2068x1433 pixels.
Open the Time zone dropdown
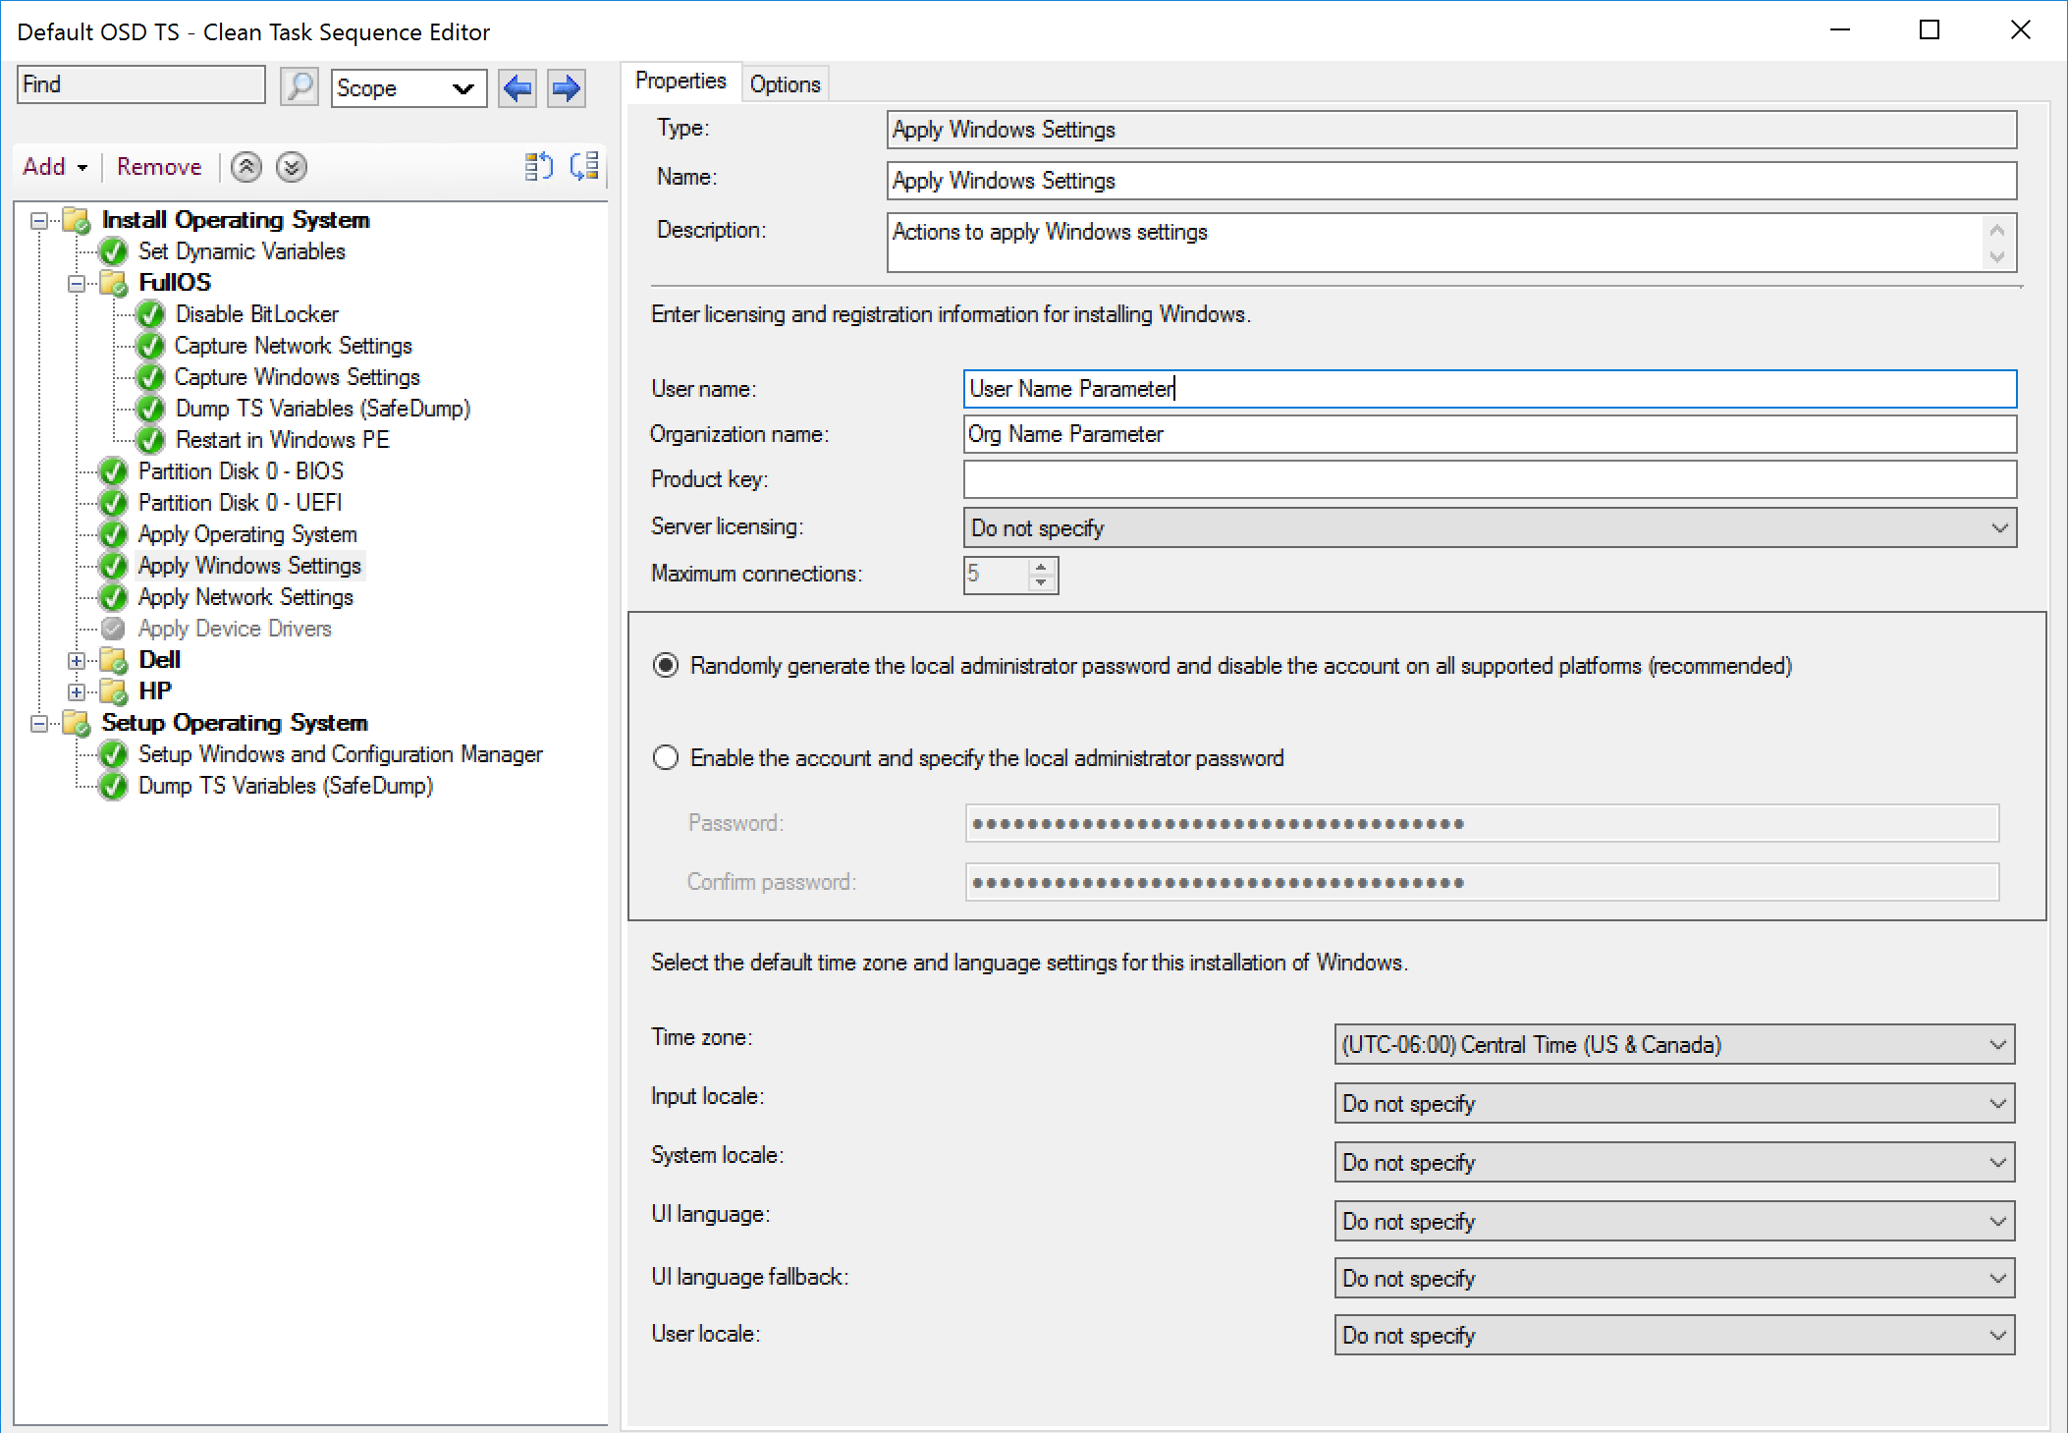[1673, 1044]
